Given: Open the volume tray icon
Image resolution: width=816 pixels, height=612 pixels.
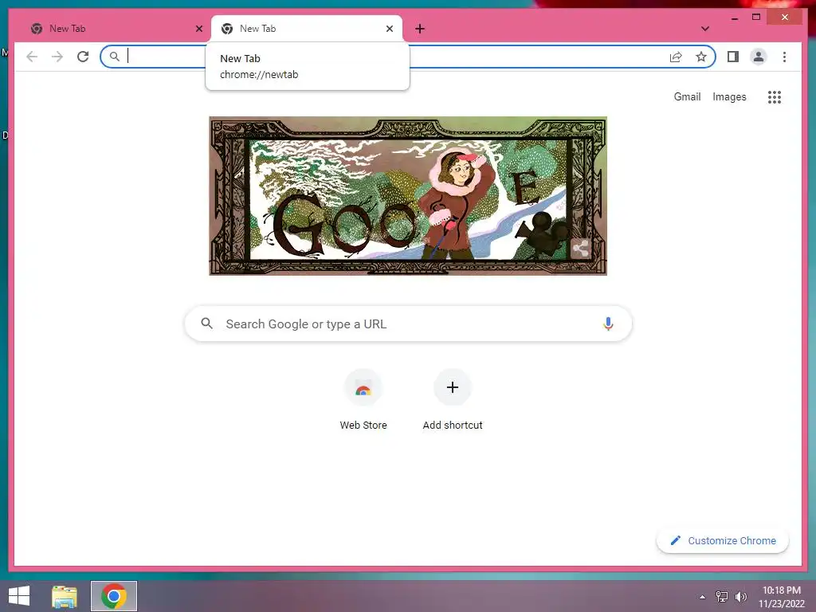Looking at the screenshot, I should click(740, 597).
